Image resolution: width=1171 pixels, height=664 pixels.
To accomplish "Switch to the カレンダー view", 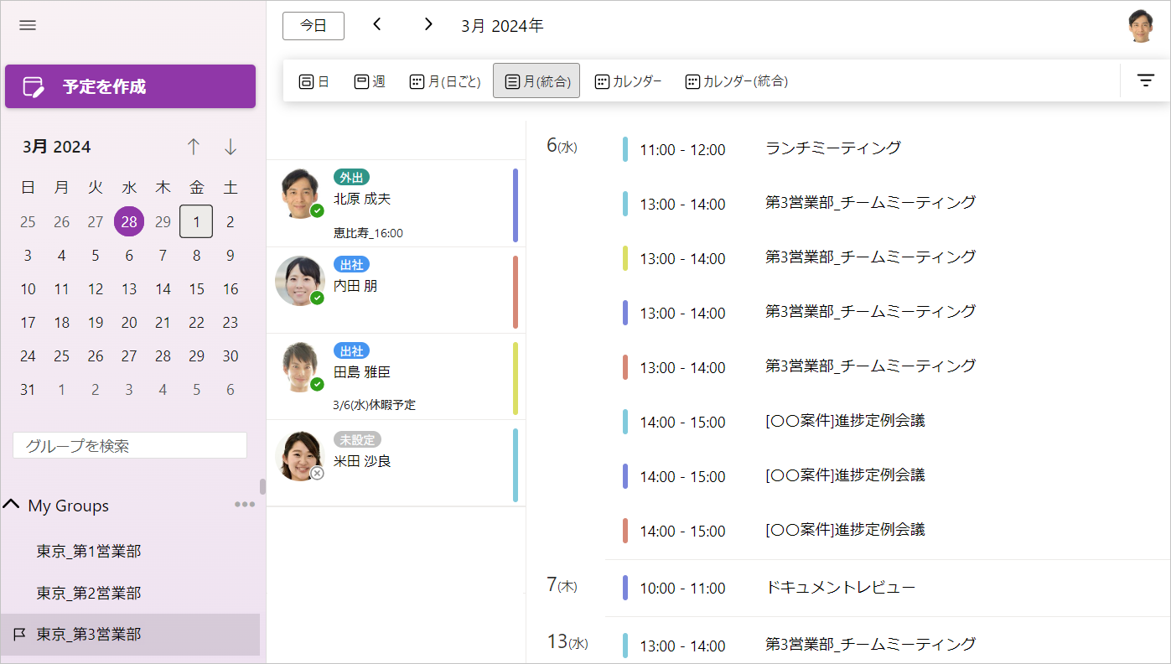I will [628, 81].
